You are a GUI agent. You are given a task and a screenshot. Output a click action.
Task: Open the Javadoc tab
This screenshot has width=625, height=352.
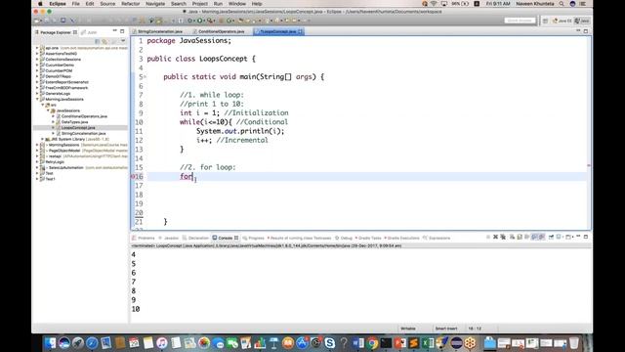(169, 238)
